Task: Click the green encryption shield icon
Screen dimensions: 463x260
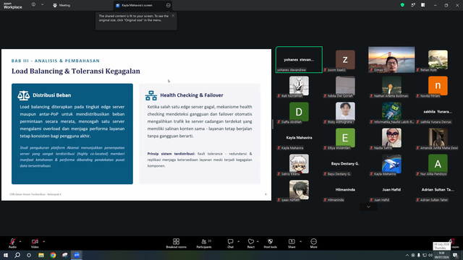Action: click(402, 5)
